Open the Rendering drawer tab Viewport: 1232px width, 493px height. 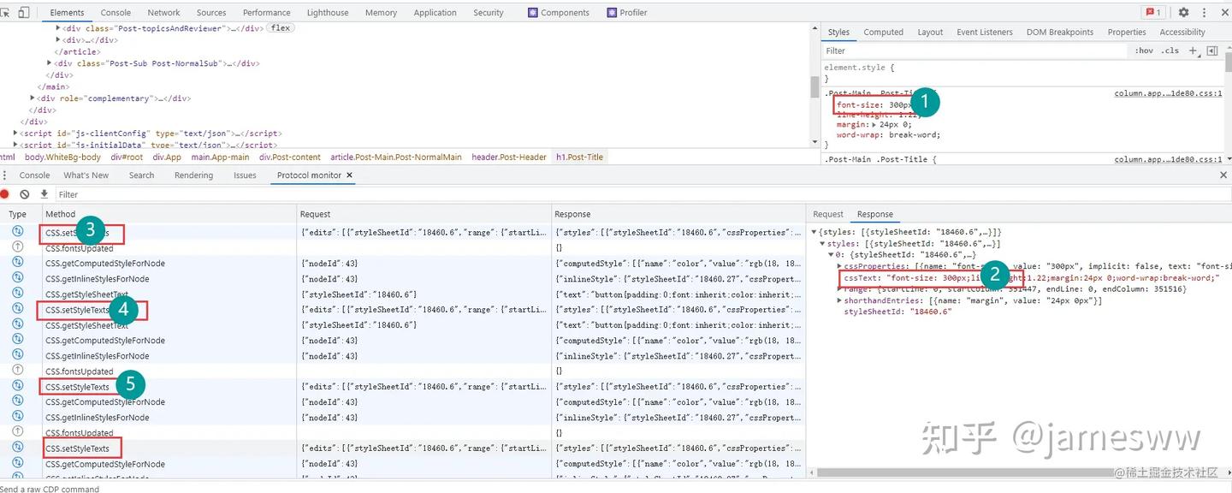click(x=193, y=175)
